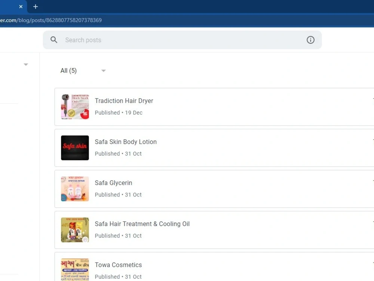Select published date under Towa Cosmetics
This screenshot has height=281, width=374.
[x=118, y=277]
